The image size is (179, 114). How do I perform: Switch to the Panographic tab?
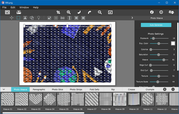coord(39,90)
